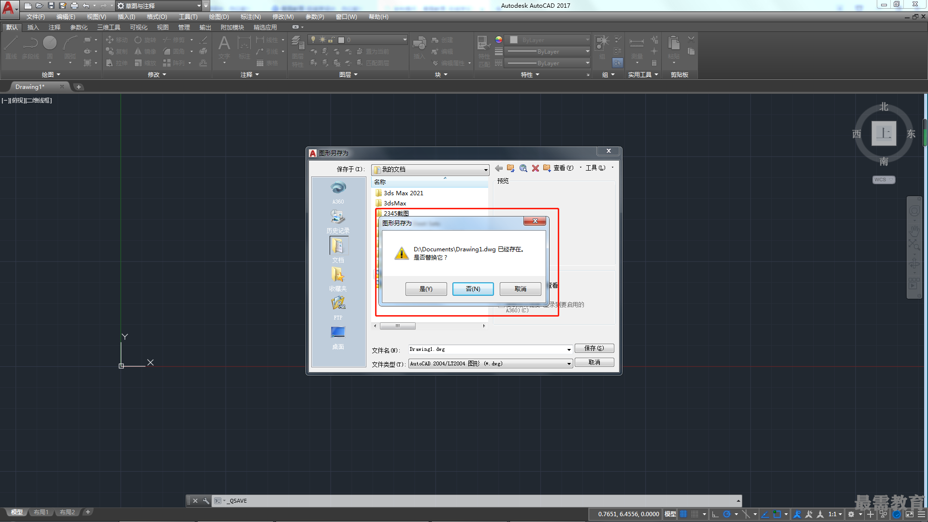Go to 桌面 desktop in the sidebar
The width and height of the screenshot is (928, 522).
click(338, 337)
